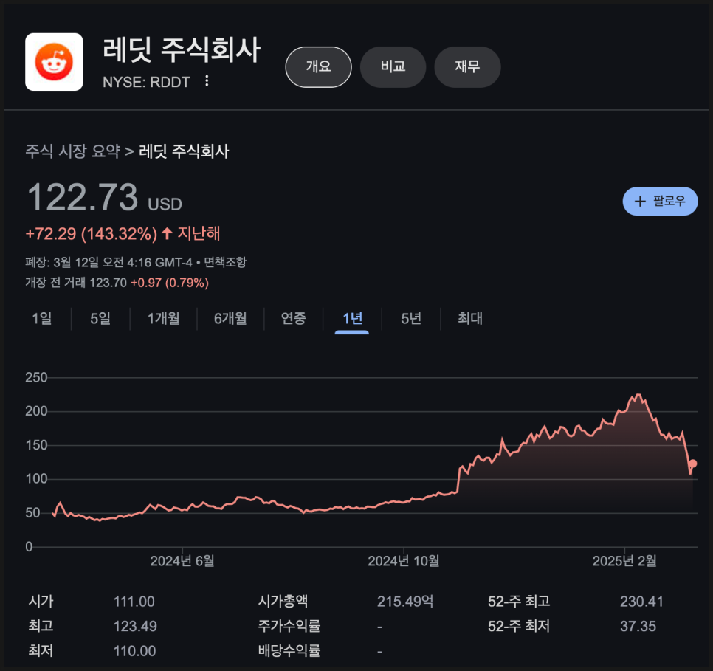
Task: Click the 최고 value 123.49
Action: point(135,626)
